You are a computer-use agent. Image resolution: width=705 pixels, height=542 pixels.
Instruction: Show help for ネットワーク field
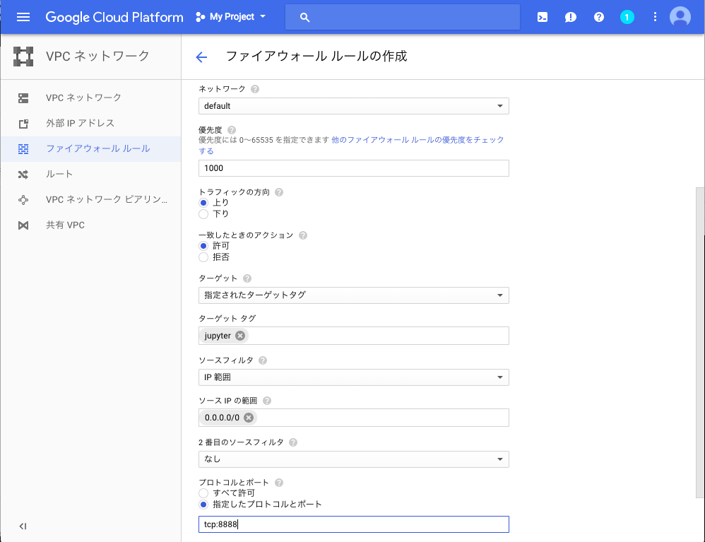point(255,89)
